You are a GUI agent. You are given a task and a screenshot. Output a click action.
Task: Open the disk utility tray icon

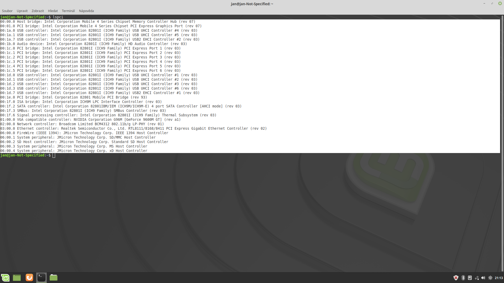470,278
